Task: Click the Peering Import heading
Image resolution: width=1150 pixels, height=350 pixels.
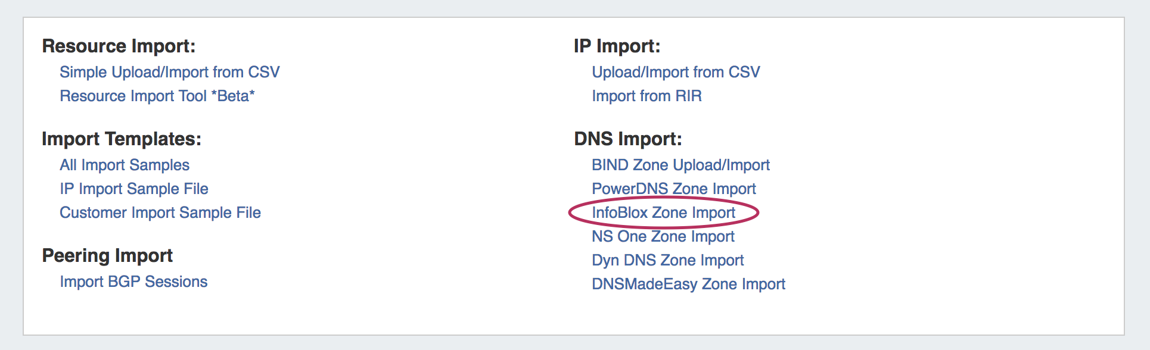Action: [x=107, y=255]
